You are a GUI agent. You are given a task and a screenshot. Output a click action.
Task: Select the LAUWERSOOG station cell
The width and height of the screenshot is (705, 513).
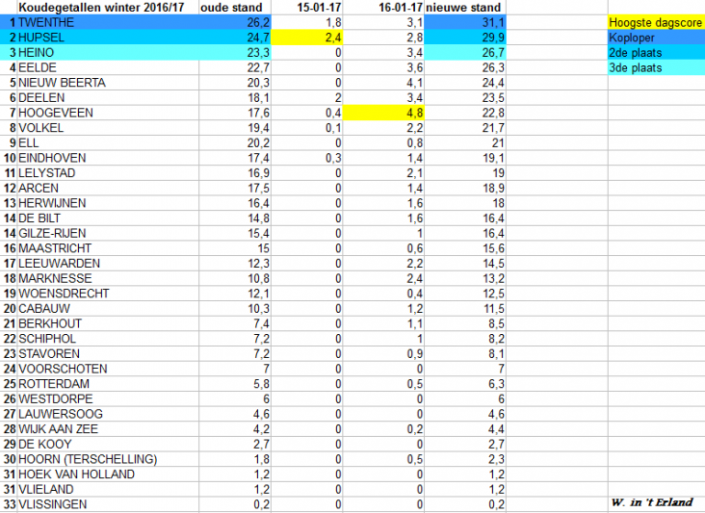tap(108, 414)
